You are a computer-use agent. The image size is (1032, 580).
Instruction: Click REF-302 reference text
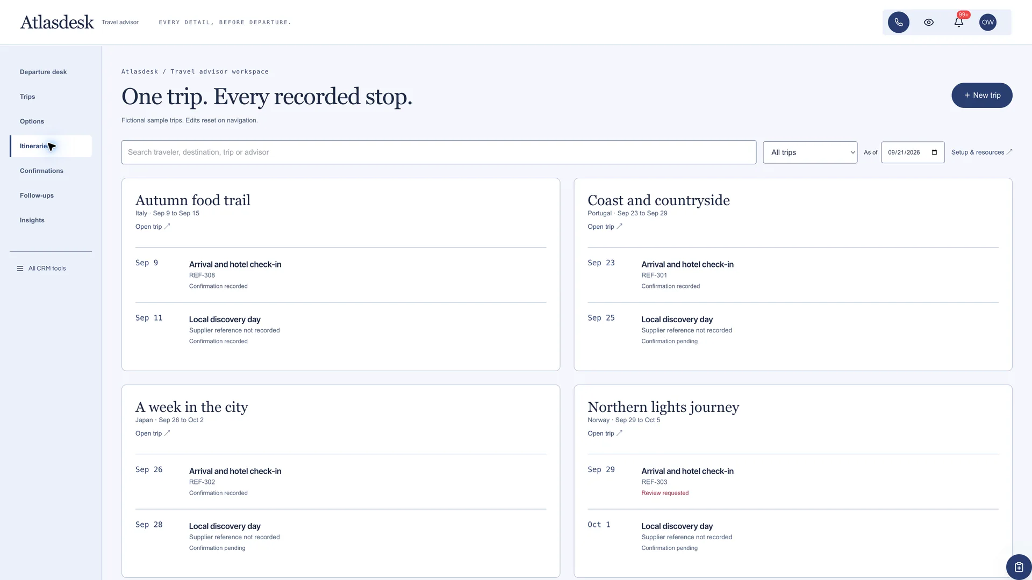point(202,482)
